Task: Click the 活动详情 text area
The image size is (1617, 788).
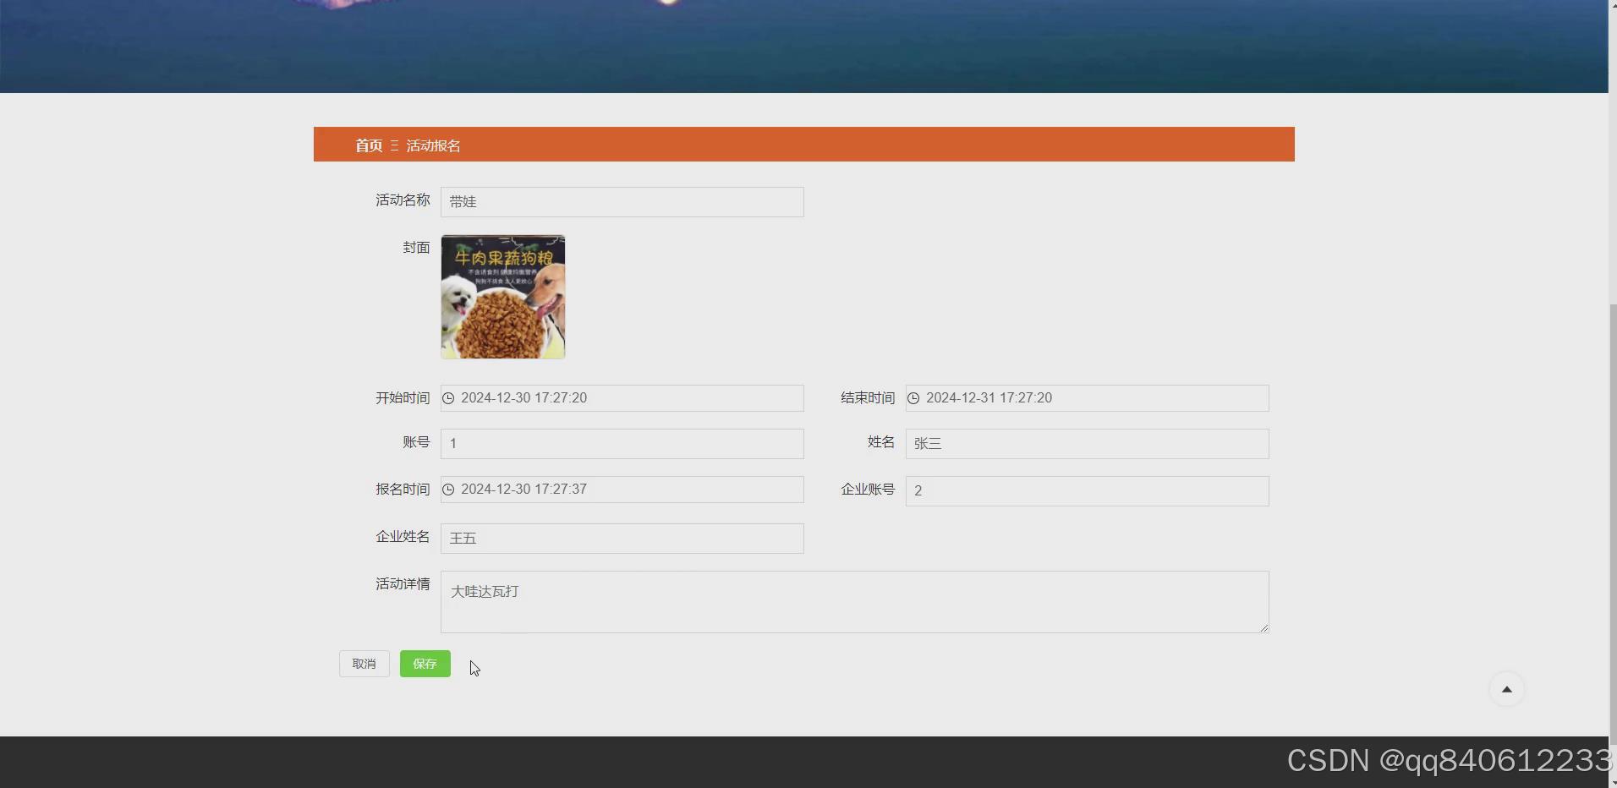Action: (855, 602)
